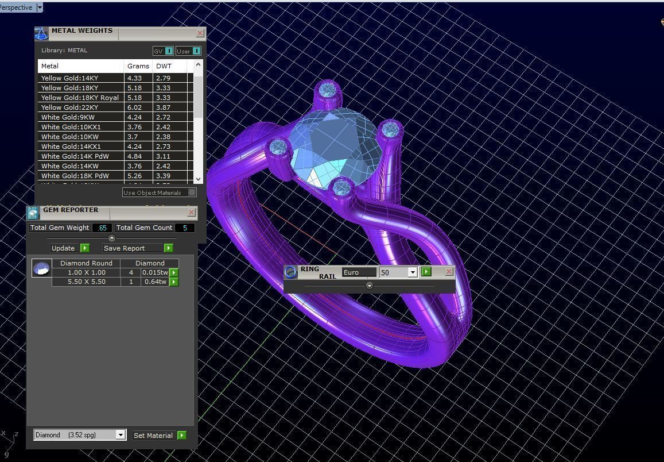Click the Ring Rail green apply arrow
This screenshot has height=462, width=664.
(426, 272)
